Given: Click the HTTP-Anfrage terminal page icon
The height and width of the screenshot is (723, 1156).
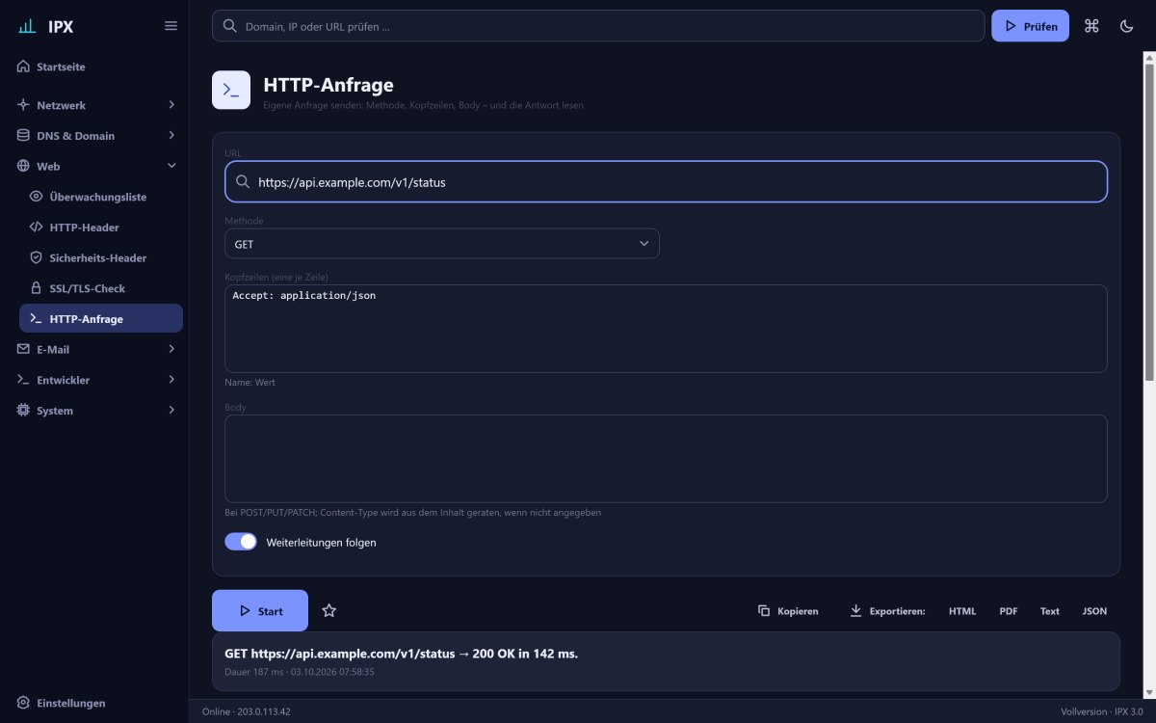Looking at the screenshot, I should coord(231,90).
